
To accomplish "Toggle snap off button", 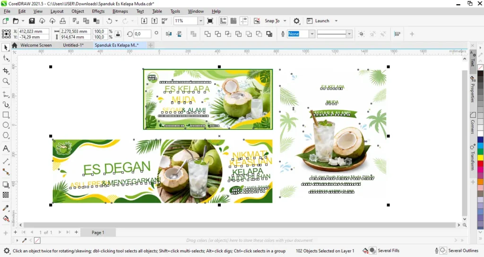I will (257, 21).
